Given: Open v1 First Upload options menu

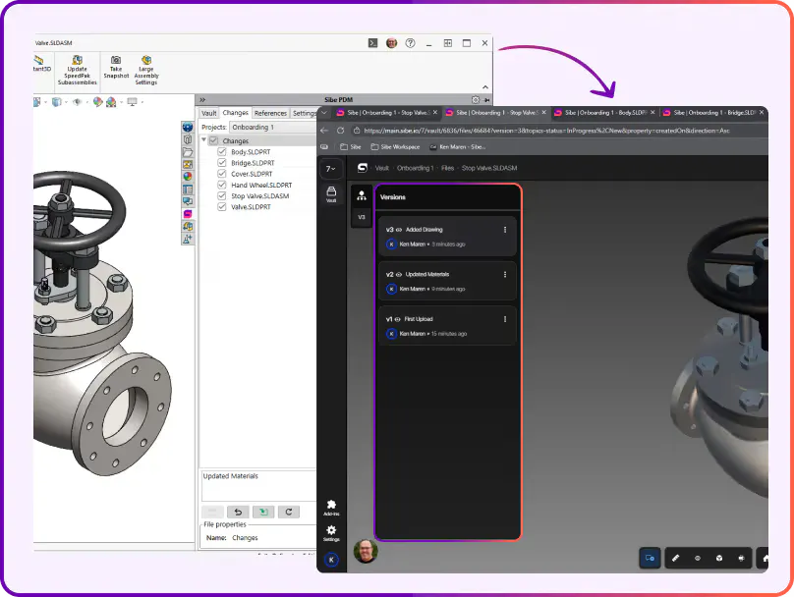Looking at the screenshot, I should point(505,319).
